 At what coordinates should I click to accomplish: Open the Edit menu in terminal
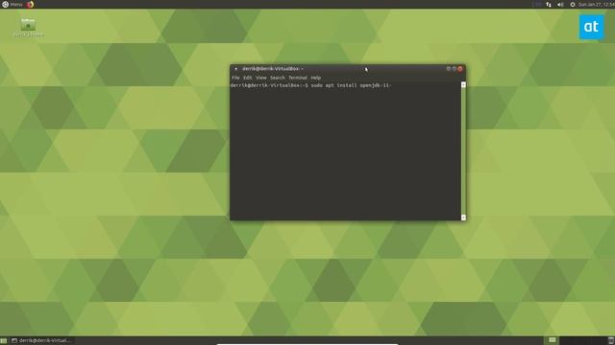coord(248,78)
